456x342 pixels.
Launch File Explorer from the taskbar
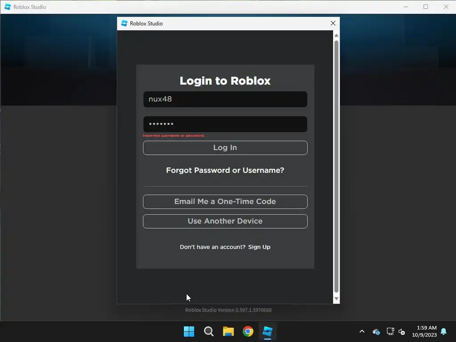228,331
